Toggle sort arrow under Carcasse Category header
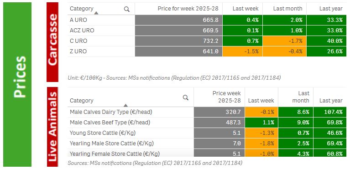 tap(96, 13)
